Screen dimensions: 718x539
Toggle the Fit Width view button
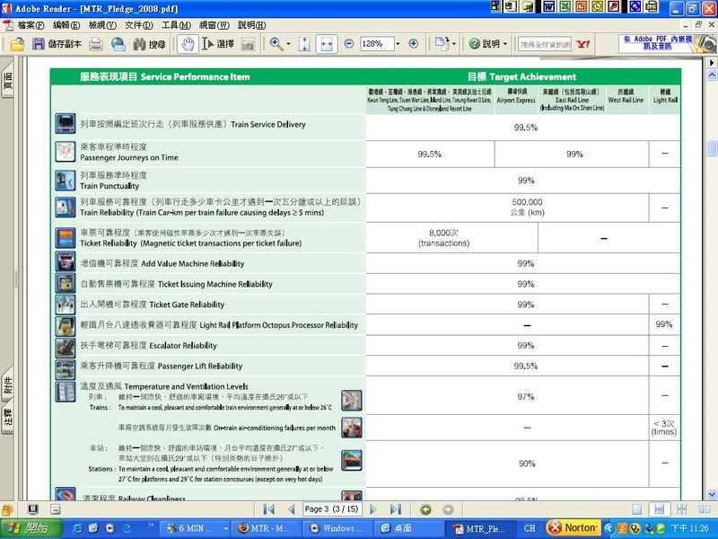click(327, 44)
